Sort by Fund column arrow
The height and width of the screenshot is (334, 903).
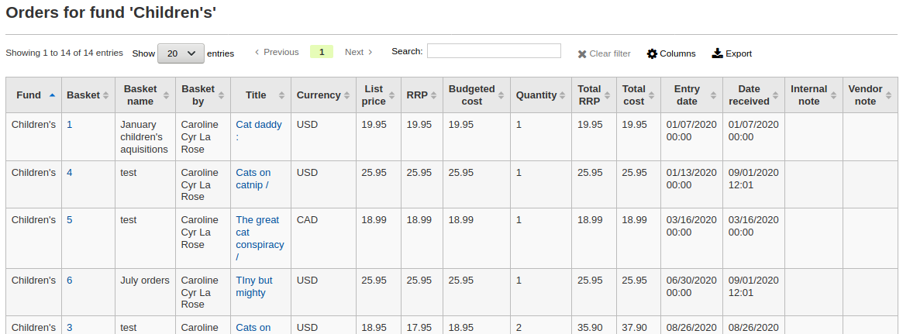pyautogui.click(x=52, y=95)
